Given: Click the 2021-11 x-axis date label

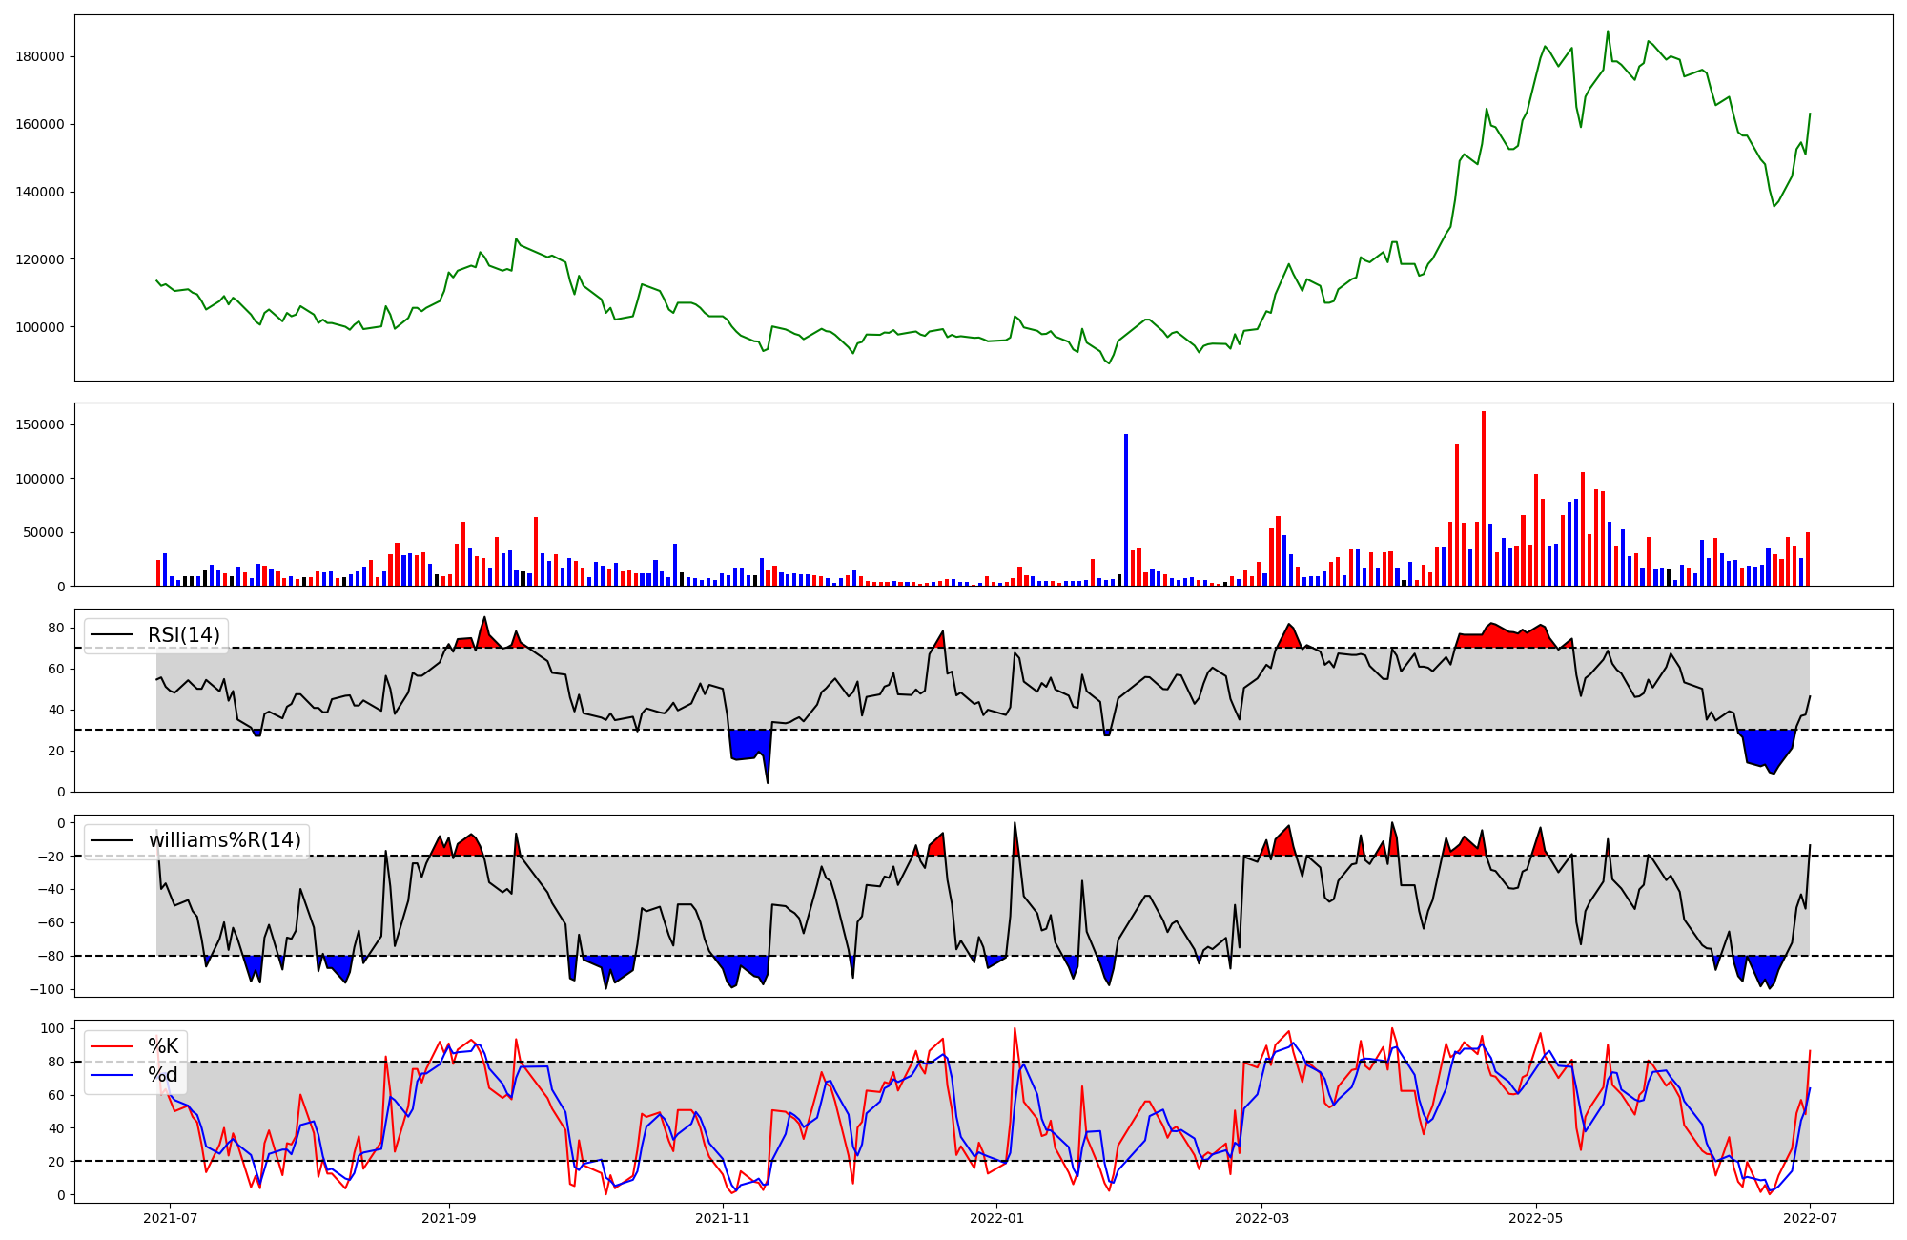Looking at the screenshot, I should click(x=723, y=1218).
